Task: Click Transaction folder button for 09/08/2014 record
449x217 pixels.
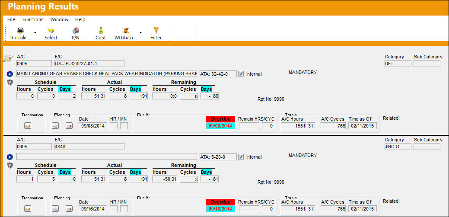Action: [28, 126]
